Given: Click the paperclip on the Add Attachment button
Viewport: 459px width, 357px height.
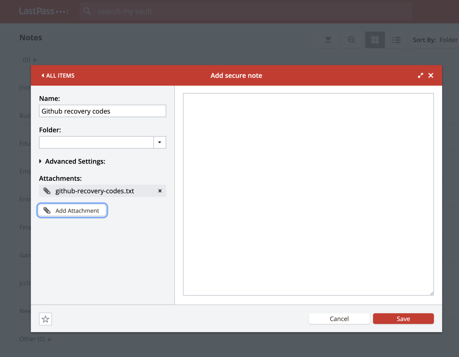Looking at the screenshot, I should tap(47, 210).
